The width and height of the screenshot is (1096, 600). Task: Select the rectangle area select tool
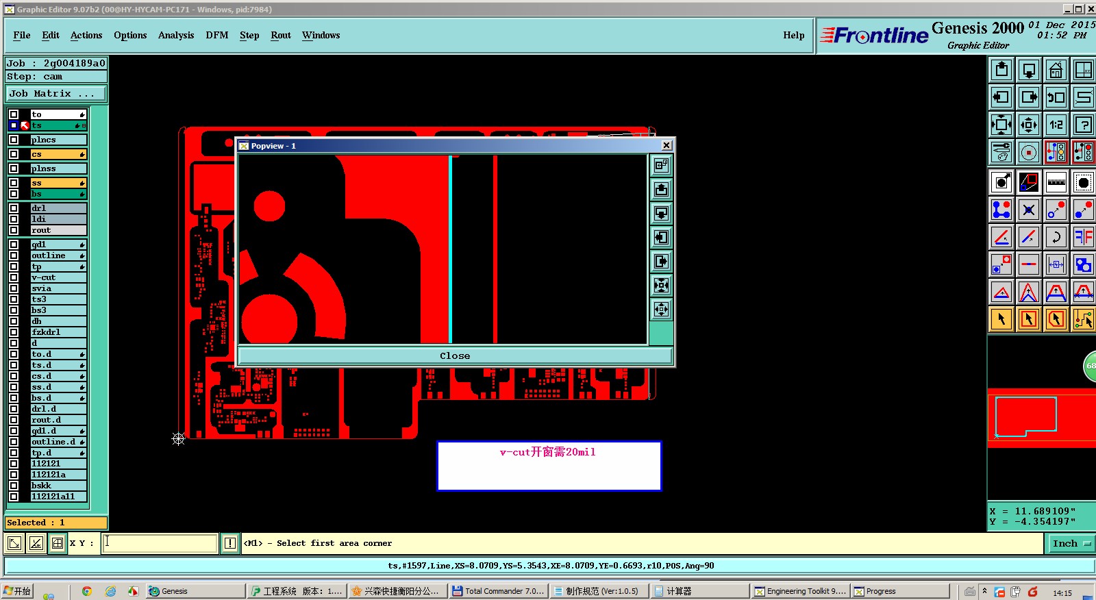click(x=1029, y=319)
